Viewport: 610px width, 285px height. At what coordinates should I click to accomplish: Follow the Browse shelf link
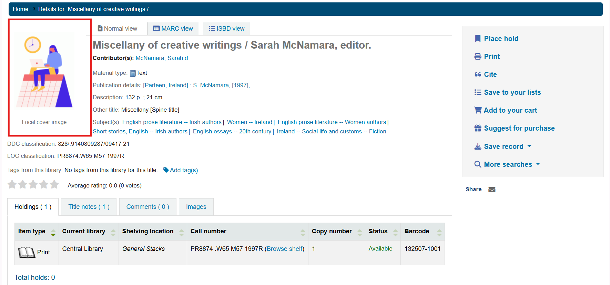coord(284,249)
